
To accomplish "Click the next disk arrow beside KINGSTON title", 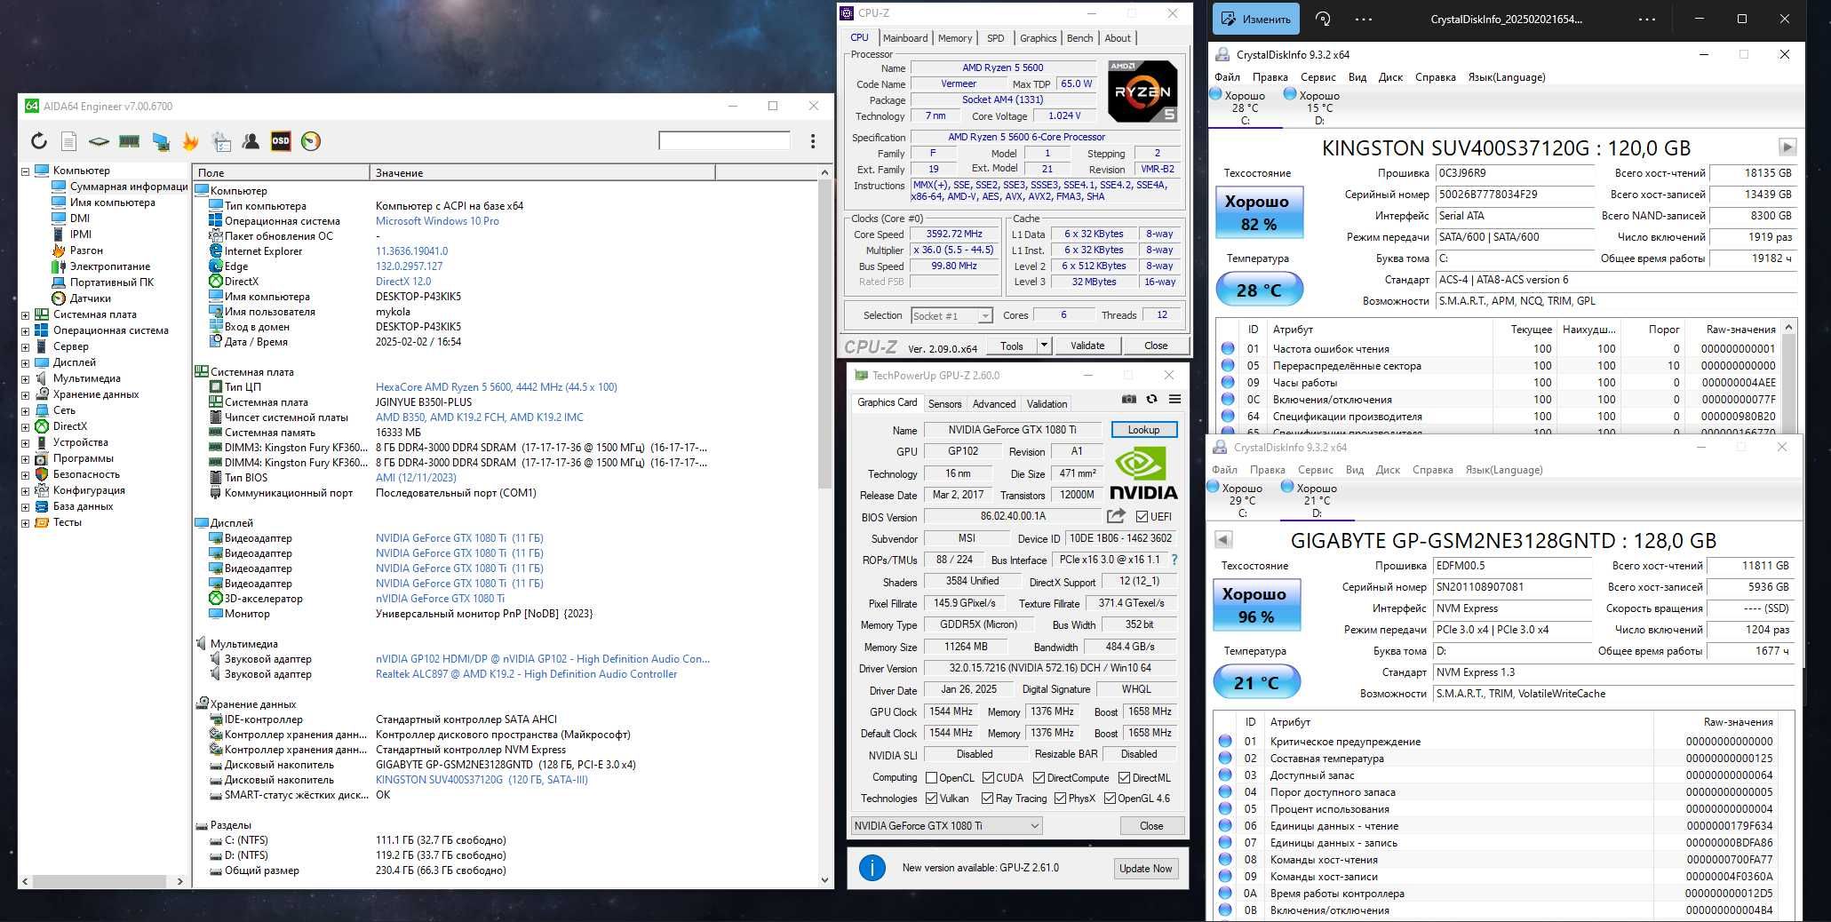I will [x=1787, y=147].
